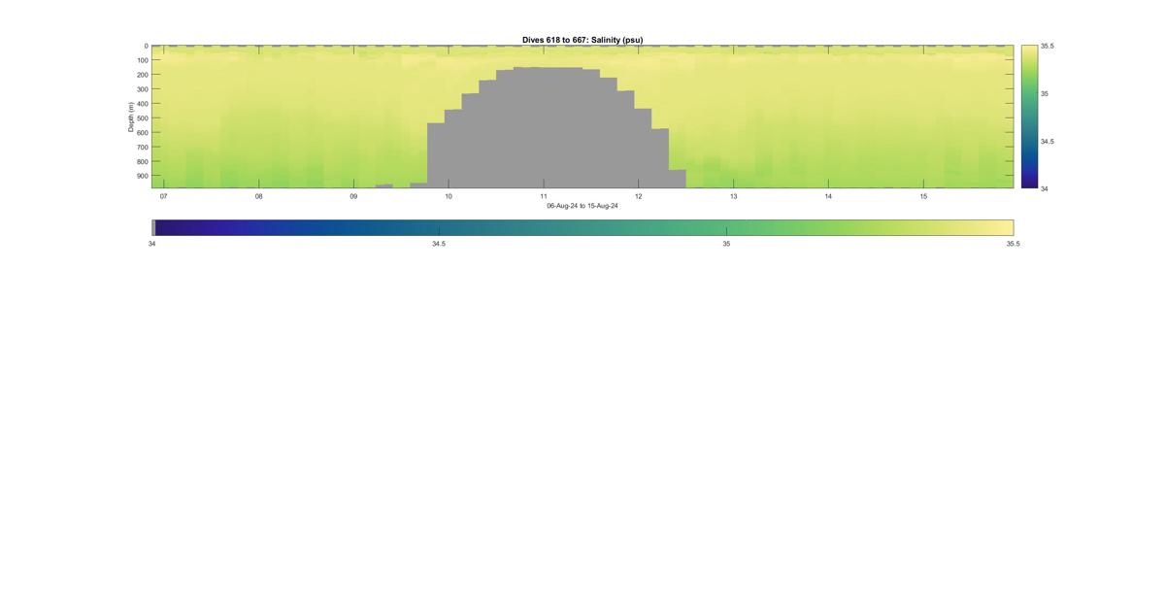Click the date tick label '08'
1165x604 pixels.
coord(259,196)
